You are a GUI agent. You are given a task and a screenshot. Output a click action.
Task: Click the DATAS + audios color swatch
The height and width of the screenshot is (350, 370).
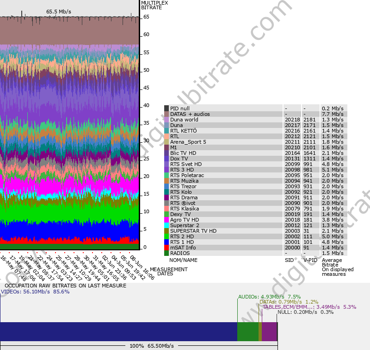[166, 114]
